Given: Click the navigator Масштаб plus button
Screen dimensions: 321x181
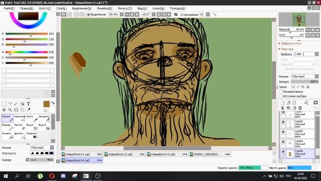Looking at the screenshot, I should coord(312,30).
